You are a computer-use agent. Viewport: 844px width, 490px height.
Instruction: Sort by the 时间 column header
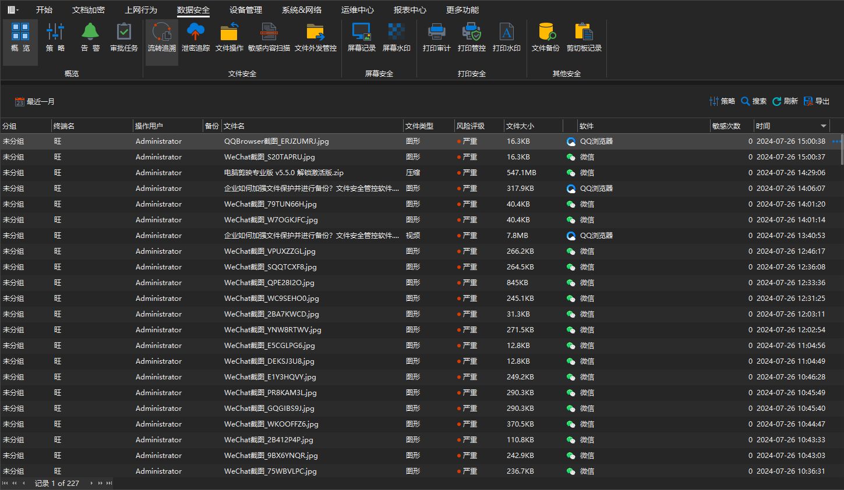(x=791, y=126)
